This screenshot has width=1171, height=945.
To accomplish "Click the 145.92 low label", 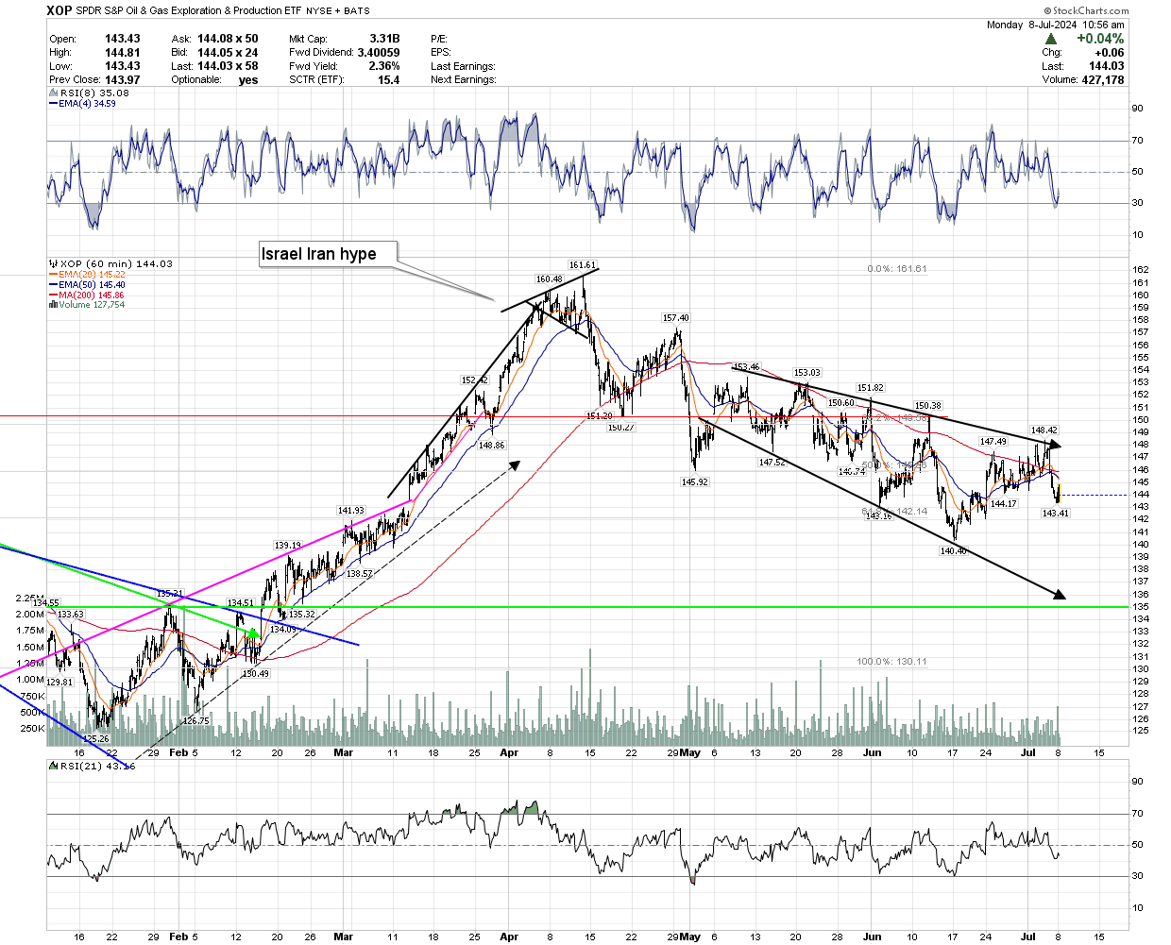I will (694, 482).
